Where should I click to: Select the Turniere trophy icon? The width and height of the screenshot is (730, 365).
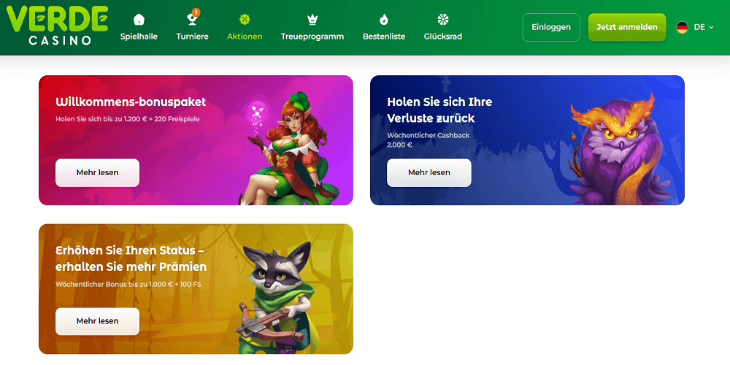click(x=192, y=20)
